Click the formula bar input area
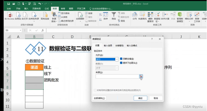The height and width of the screenshot is (111, 207). (x=126, y=30)
